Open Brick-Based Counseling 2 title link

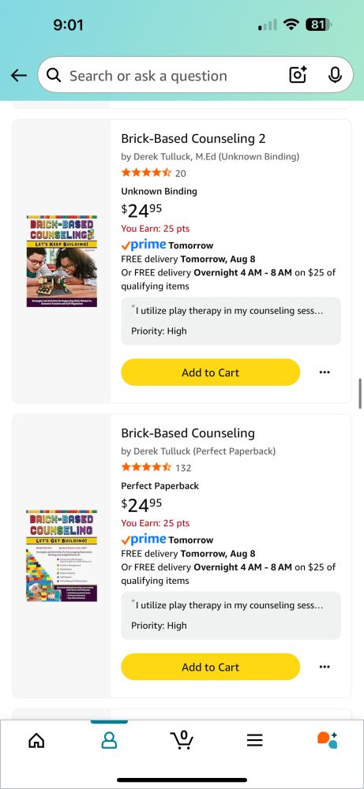(193, 138)
